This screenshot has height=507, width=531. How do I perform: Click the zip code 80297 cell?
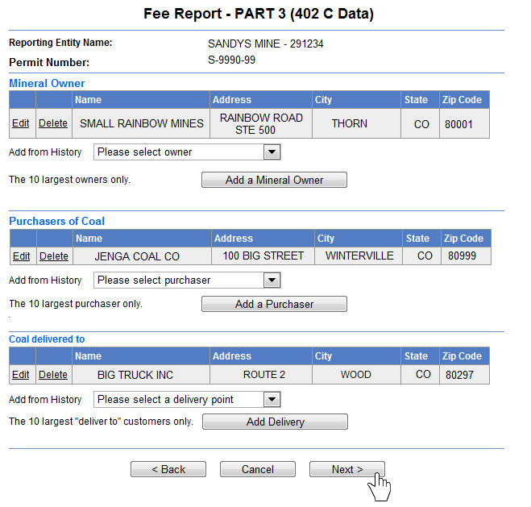(464, 375)
